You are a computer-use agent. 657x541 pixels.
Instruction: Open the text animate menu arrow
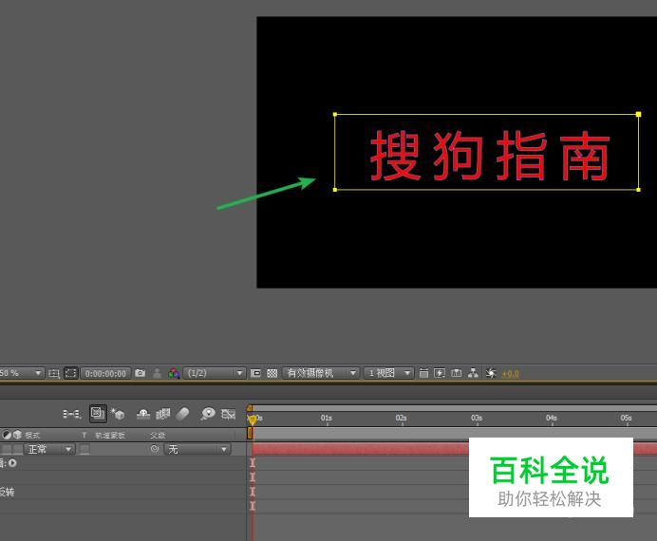coord(12,463)
